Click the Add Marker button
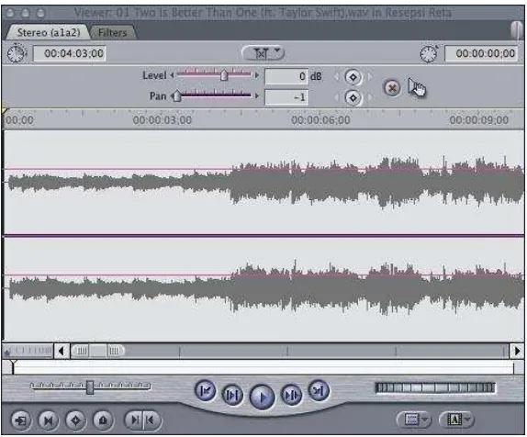The height and width of the screenshot is (437, 527). pyautogui.click(x=103, y=420)
